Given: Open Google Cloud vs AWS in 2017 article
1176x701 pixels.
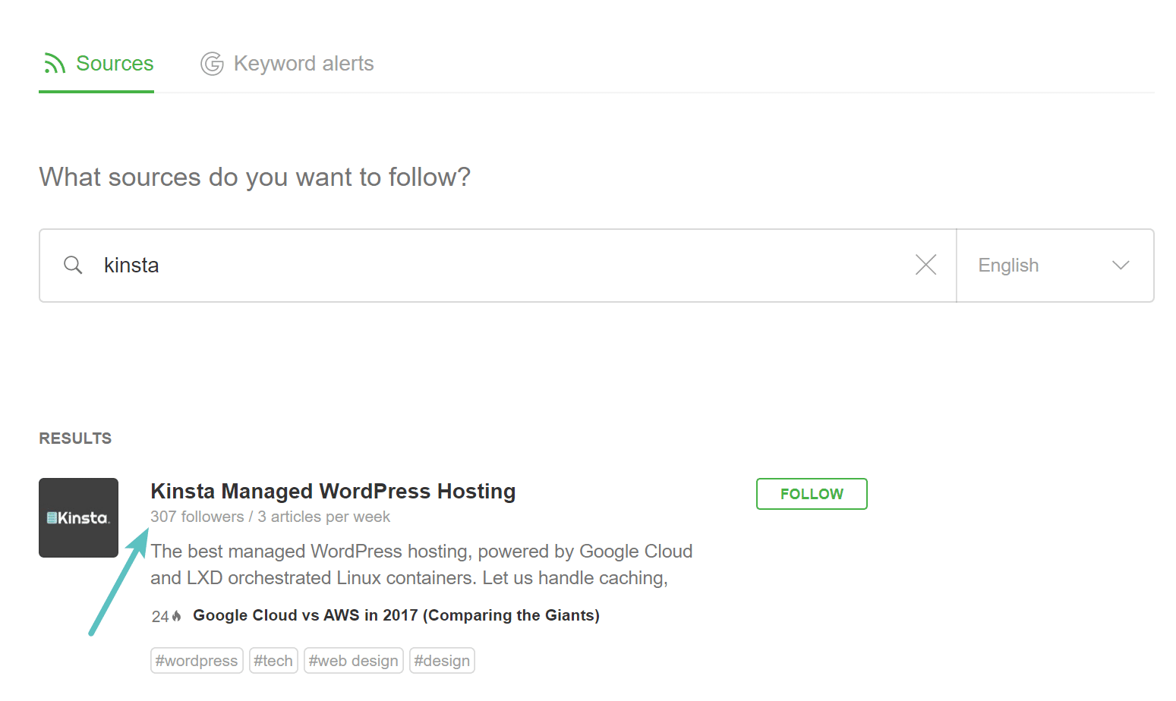Looking at the screenshot, I should click(396, 615).
